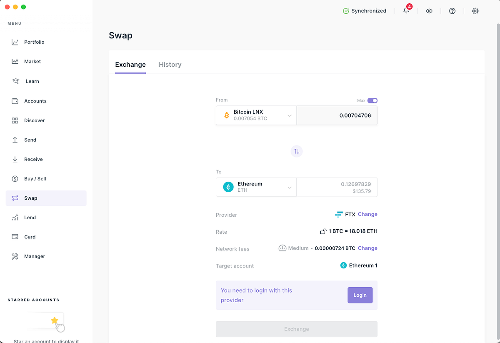
Task: Open the Card section in sidebar
Action: coord(30,237)
